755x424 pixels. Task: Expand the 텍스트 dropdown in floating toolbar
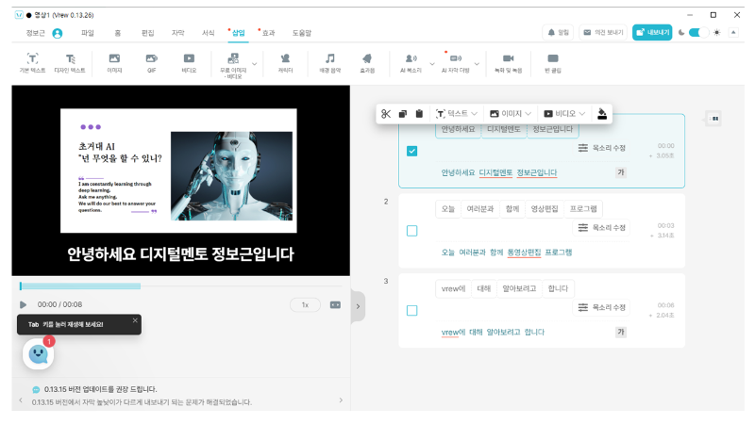pos(458,114)
